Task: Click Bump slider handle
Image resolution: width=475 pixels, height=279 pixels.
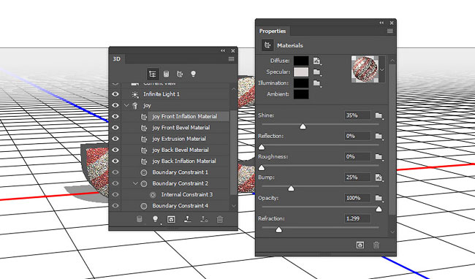Action: pos(291,188)
